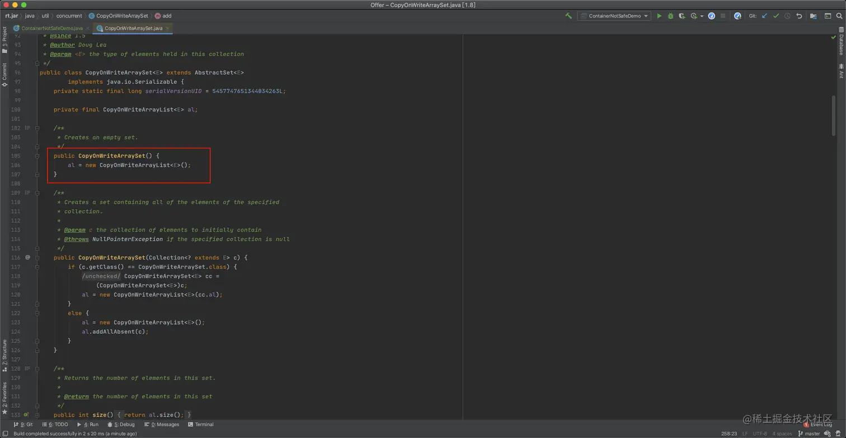Click CopyOnWriteArraySet in the breadcrumb
This screenshot has height=438, width=846.
pos(118,16)
